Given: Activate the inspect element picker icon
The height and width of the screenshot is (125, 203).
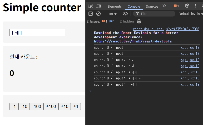Looking at the screenshot, I should pyautogui.click(x=91, y=6).
